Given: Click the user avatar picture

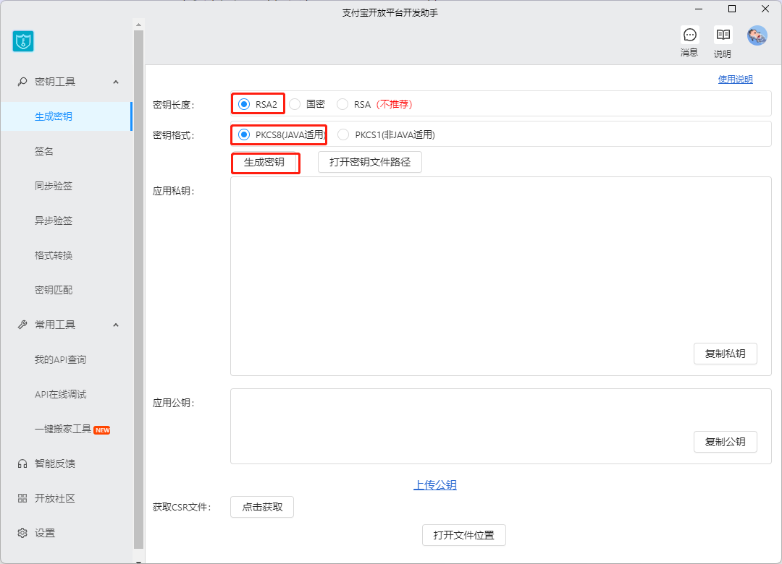Looking at the screenshot, I should click(757, 36).
